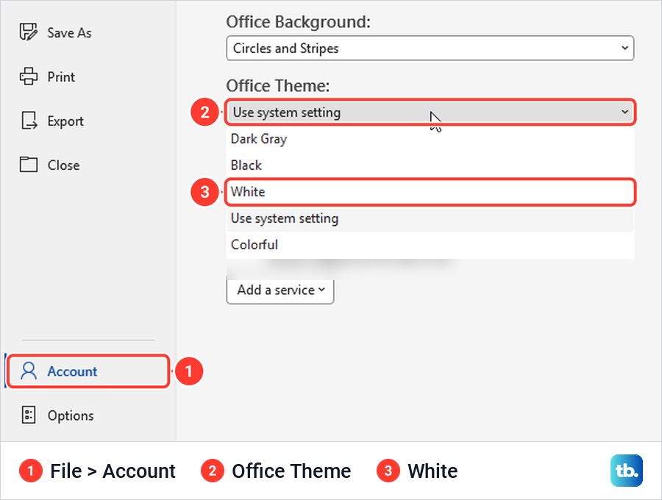Screen dimensions: 662x500
Task: Click the Options list icon
Action: (x=29, y=415)
